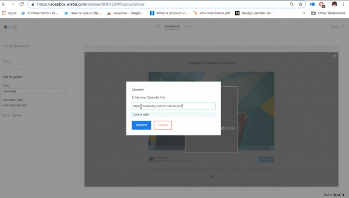
Task: Open Chrome three-dot menu
Action: coord(343,4)
